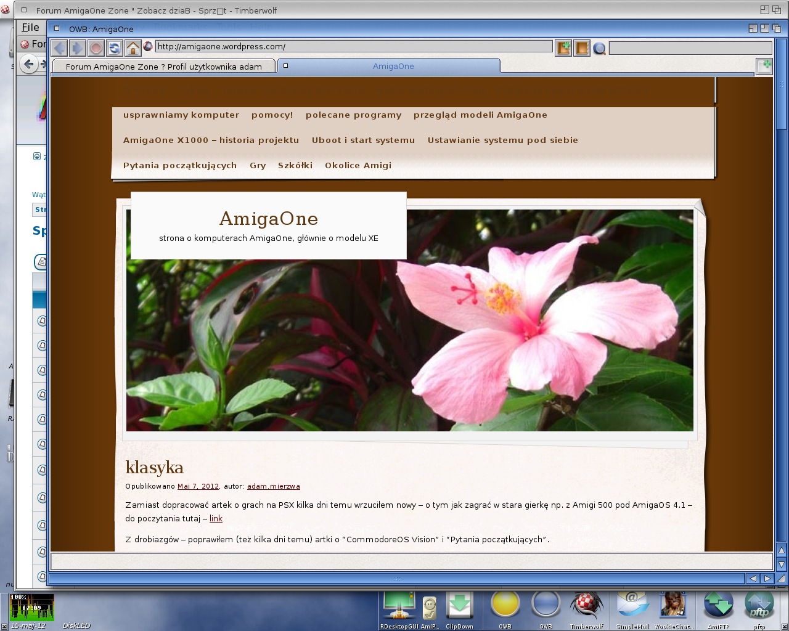Click the 'Maj 7, 2012' date link

click(198, 486)
